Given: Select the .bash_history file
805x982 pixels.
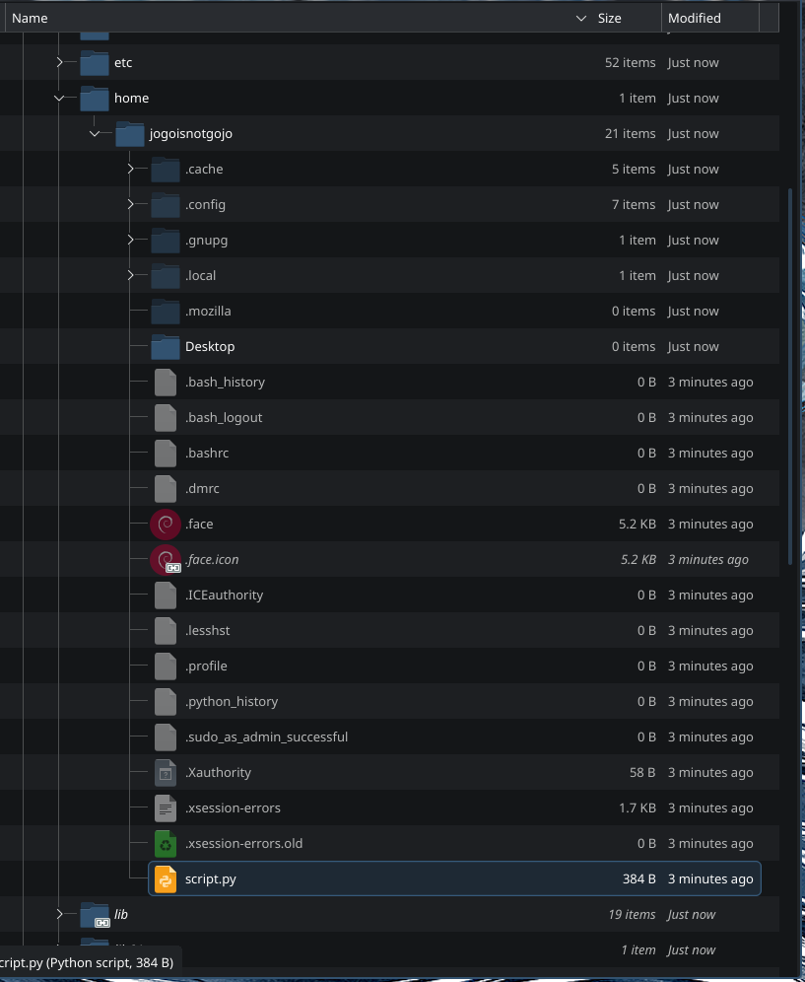Looking at the screenshot, I should pyautogui.click(x=227, y=382).
